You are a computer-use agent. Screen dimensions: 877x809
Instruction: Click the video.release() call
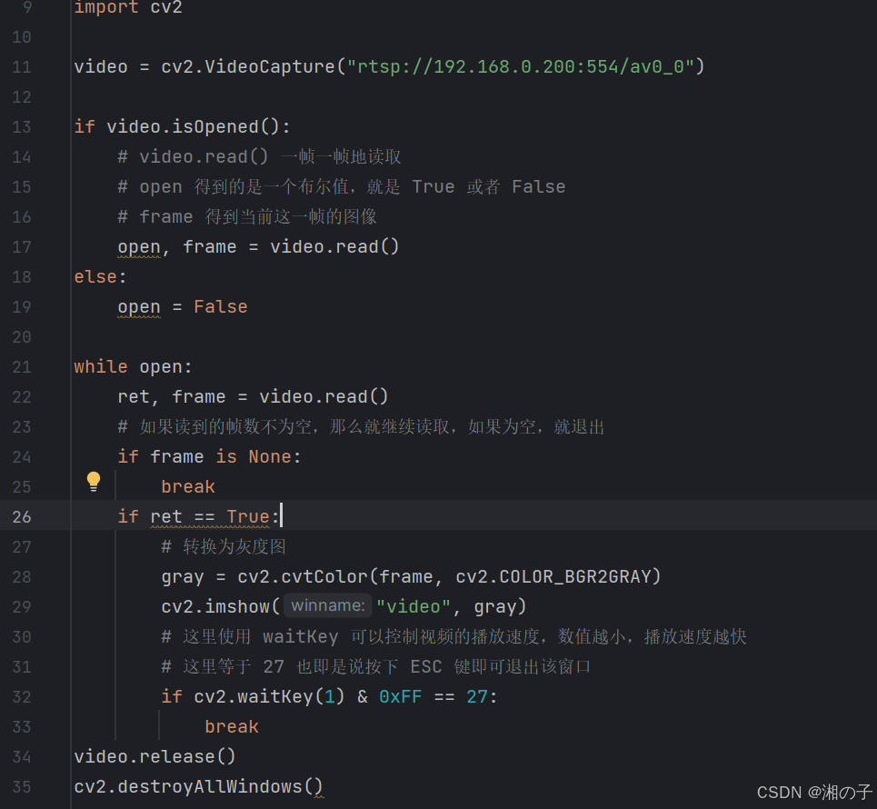click(x=155, y=756)
